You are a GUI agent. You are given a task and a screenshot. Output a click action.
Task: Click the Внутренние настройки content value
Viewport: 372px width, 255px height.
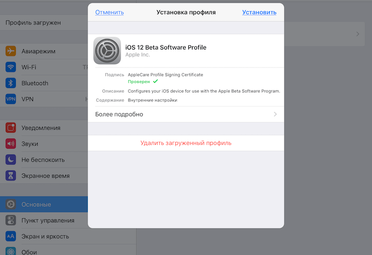[153, 100]
